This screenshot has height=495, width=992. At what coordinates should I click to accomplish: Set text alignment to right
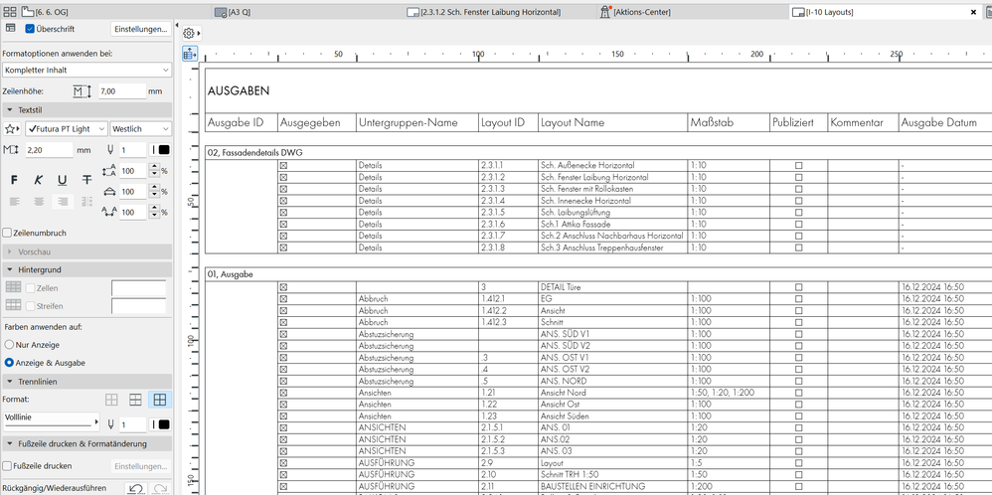click(63, 202)
